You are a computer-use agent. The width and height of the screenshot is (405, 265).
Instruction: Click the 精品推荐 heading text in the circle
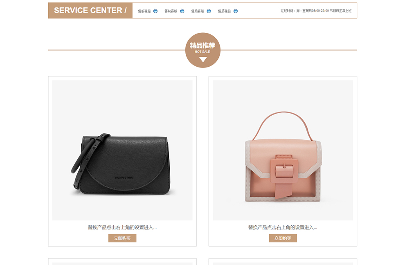202,45
